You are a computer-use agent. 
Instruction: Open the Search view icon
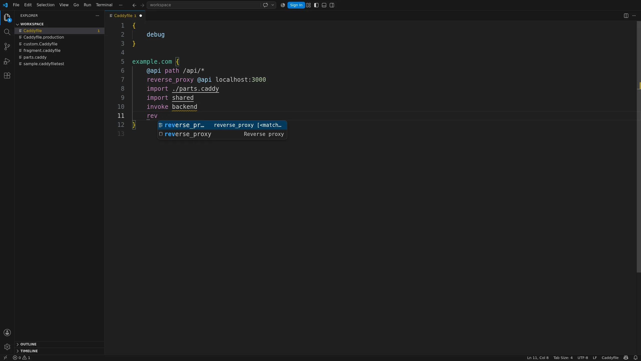7,32
